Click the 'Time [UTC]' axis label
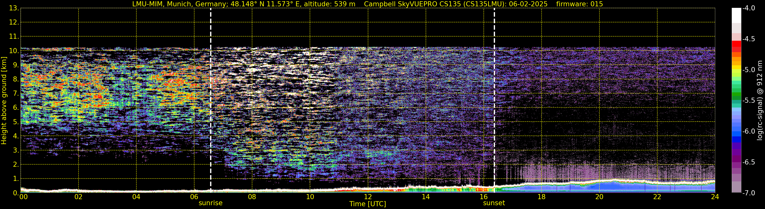 [368, 204]
